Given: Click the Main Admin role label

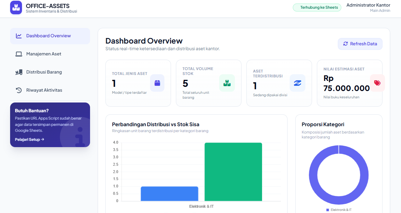Looking at the screenshot, I should coord(380,10).
